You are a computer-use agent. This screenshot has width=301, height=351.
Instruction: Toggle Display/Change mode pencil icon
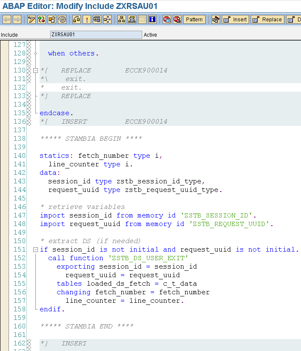(x=32, y=20)
